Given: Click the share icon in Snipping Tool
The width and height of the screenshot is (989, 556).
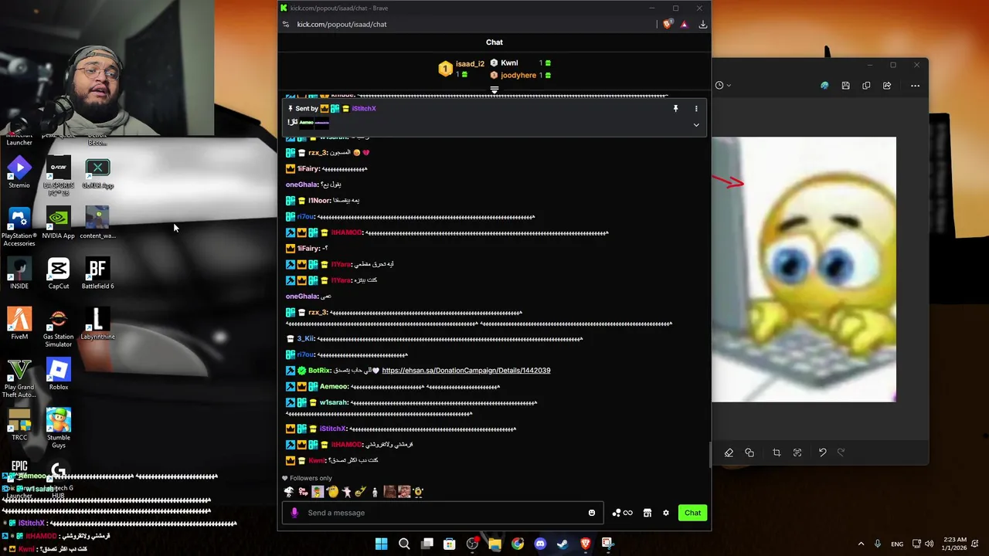Looking at the screenshot, I should coord(887,86).
